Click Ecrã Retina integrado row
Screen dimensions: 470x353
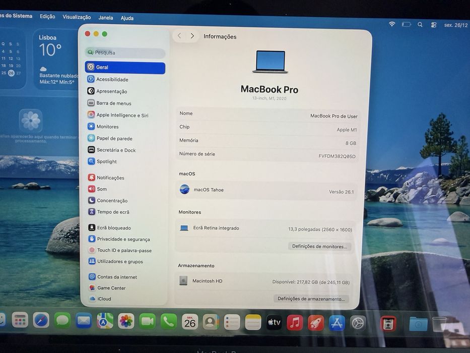tap(266, 229)
